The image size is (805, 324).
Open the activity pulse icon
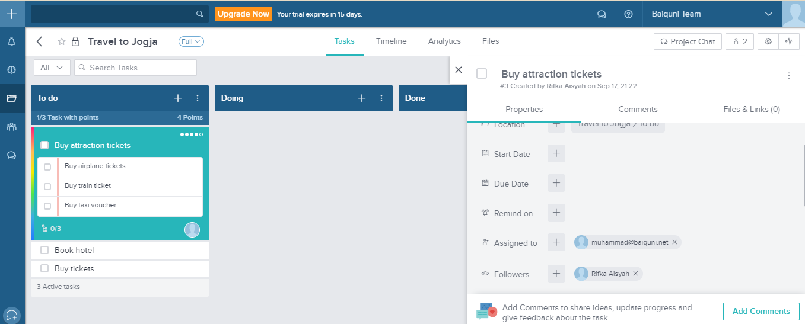[788, 41]
